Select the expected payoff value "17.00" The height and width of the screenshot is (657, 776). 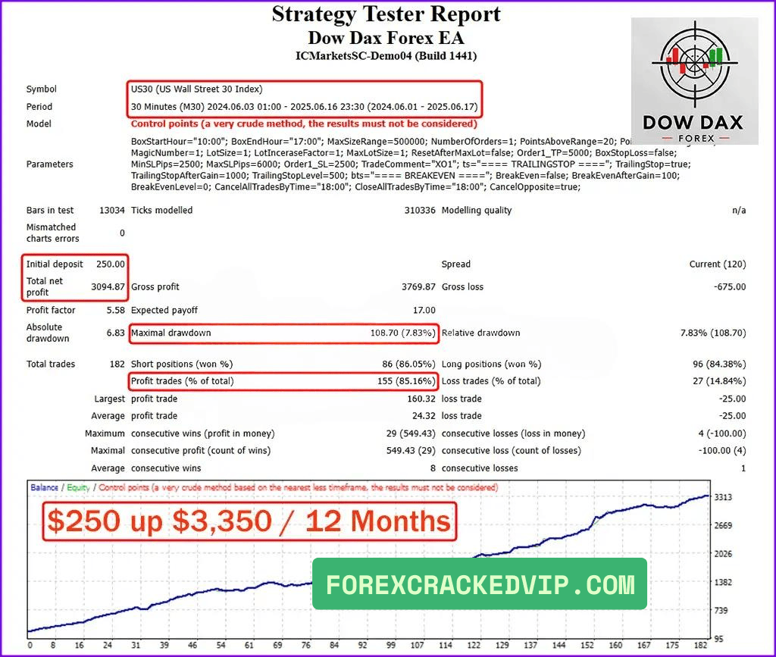(x=424, y=310)
